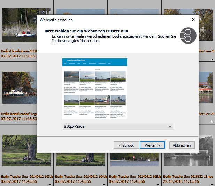Expand arrow under Tegeler See 20140412-103 image
Screen dimensions: 215x186
(x=50, y=184)
